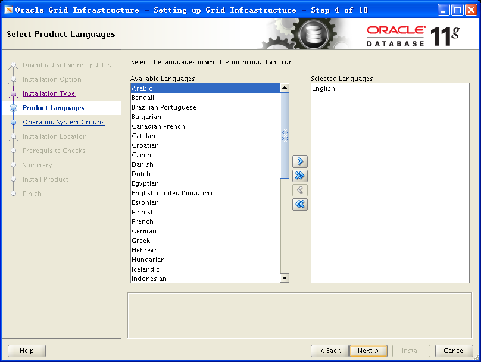The image size is (481, 362).
Task: Select Hebrew in Available Languages
Action: tap(205, 250)
